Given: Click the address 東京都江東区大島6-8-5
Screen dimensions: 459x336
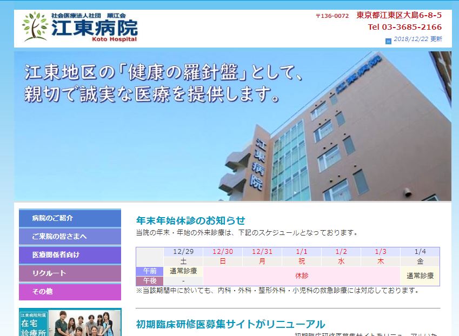Looking at the screenshot, I should tap(399, 15).
